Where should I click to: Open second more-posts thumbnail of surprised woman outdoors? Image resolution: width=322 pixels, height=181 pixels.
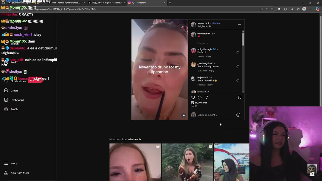pos(187,162)
